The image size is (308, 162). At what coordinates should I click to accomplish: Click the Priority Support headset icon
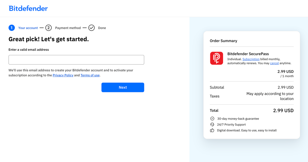[x=212, y=124]
